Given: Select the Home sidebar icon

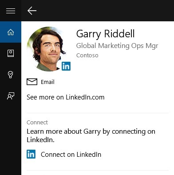Looking at the screenshot, I should pos(11,32).
